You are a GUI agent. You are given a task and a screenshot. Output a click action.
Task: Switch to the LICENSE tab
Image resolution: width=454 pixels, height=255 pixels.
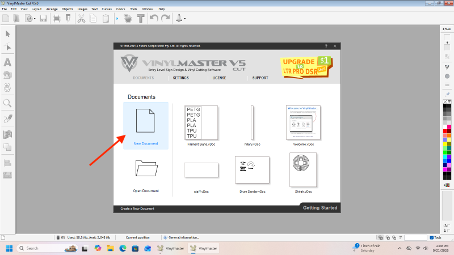219,78
